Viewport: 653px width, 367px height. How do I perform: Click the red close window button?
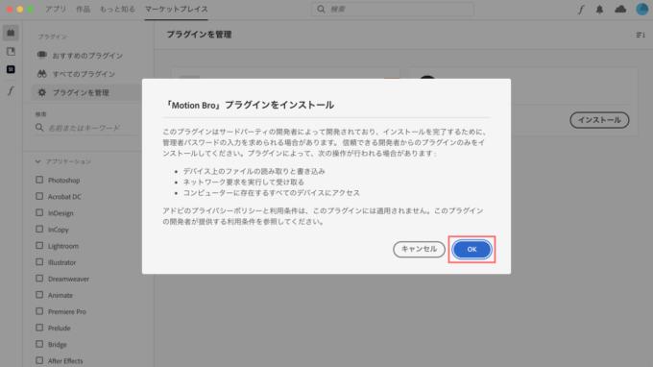[10, 10]
